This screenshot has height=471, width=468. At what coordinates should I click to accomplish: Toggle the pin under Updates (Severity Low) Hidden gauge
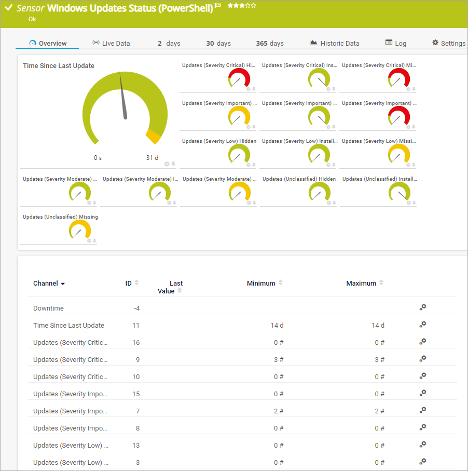[254, 165]
